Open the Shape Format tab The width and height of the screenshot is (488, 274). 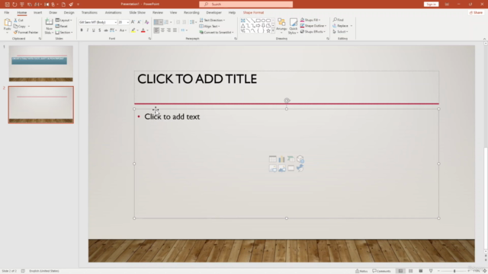click(253, 12)
